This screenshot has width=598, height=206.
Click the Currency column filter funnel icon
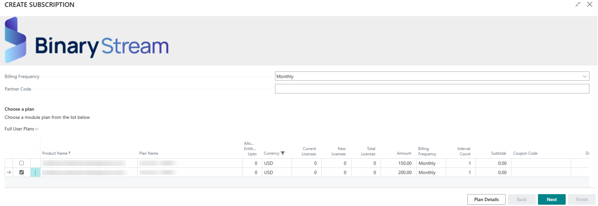(282, 153)
